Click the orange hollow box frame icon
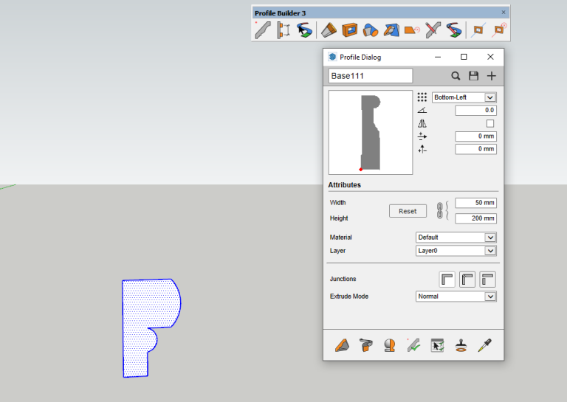 349,30
